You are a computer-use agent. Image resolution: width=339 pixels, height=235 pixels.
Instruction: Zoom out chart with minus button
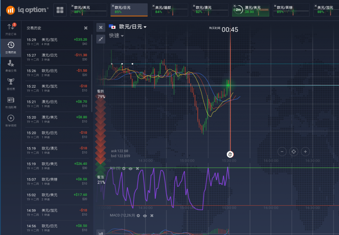(x=282, y=152)
